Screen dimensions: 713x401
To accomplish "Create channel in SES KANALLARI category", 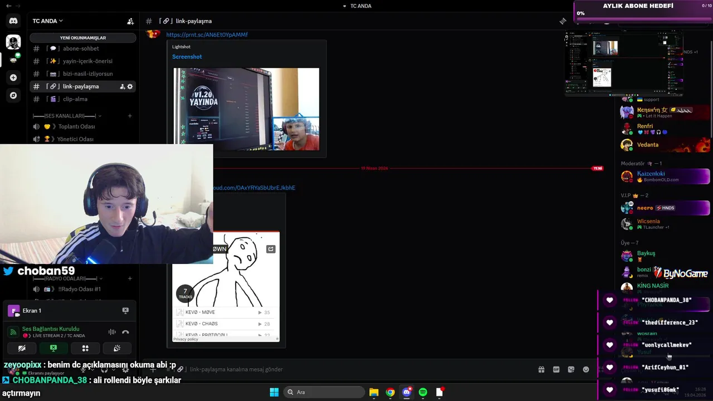I will point(130,116).
